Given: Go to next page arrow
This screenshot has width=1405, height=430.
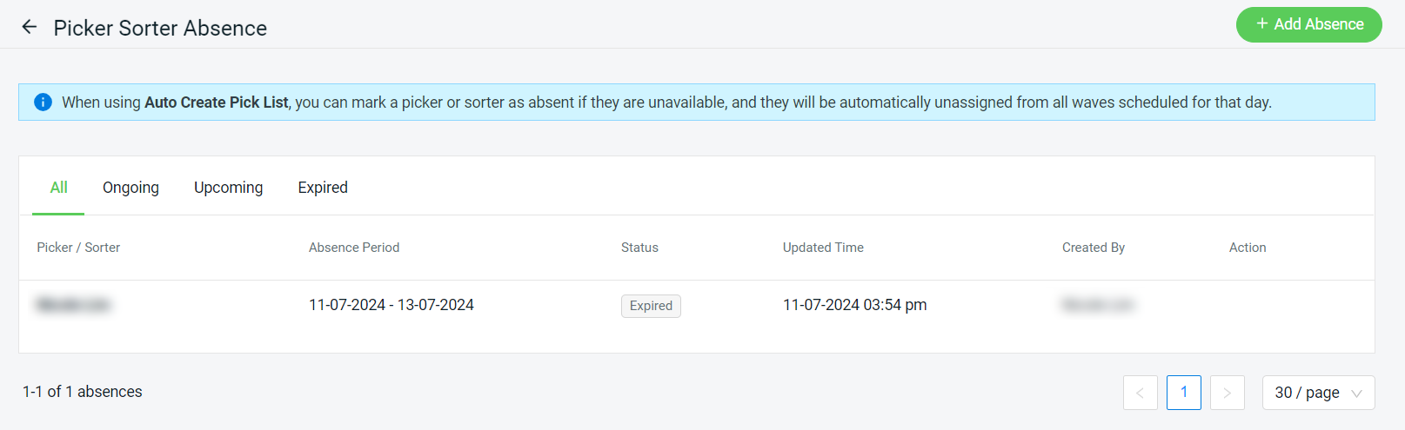Looking at the screenshot, I should 1227,393.
